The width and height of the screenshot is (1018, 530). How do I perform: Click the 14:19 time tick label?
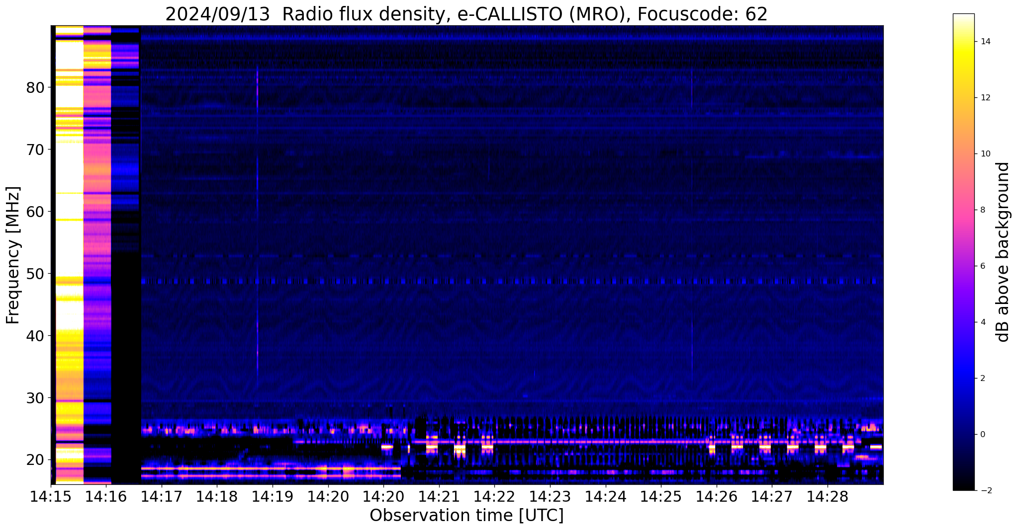click(x=272, y=497)
